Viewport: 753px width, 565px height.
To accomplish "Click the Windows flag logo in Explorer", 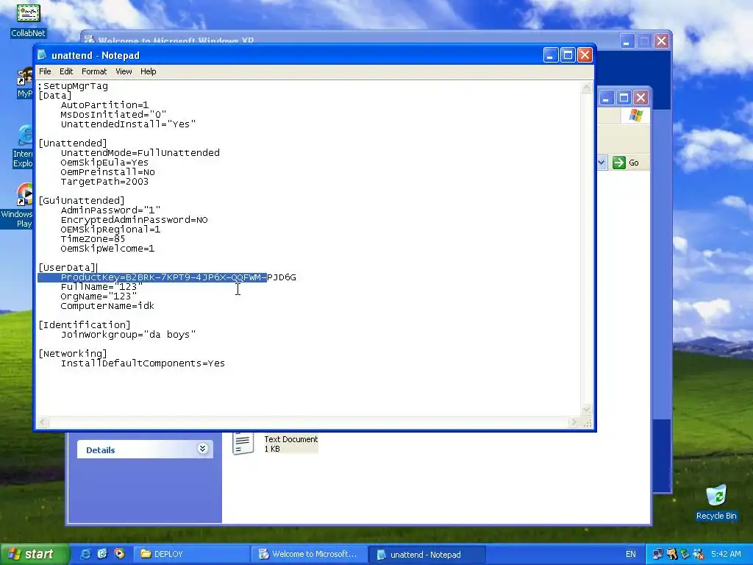I will point(635,116).
